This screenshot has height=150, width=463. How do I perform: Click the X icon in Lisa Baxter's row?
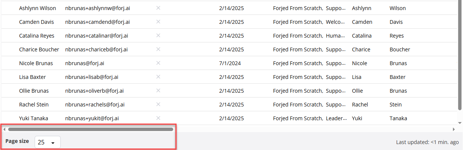click(158, 77)
